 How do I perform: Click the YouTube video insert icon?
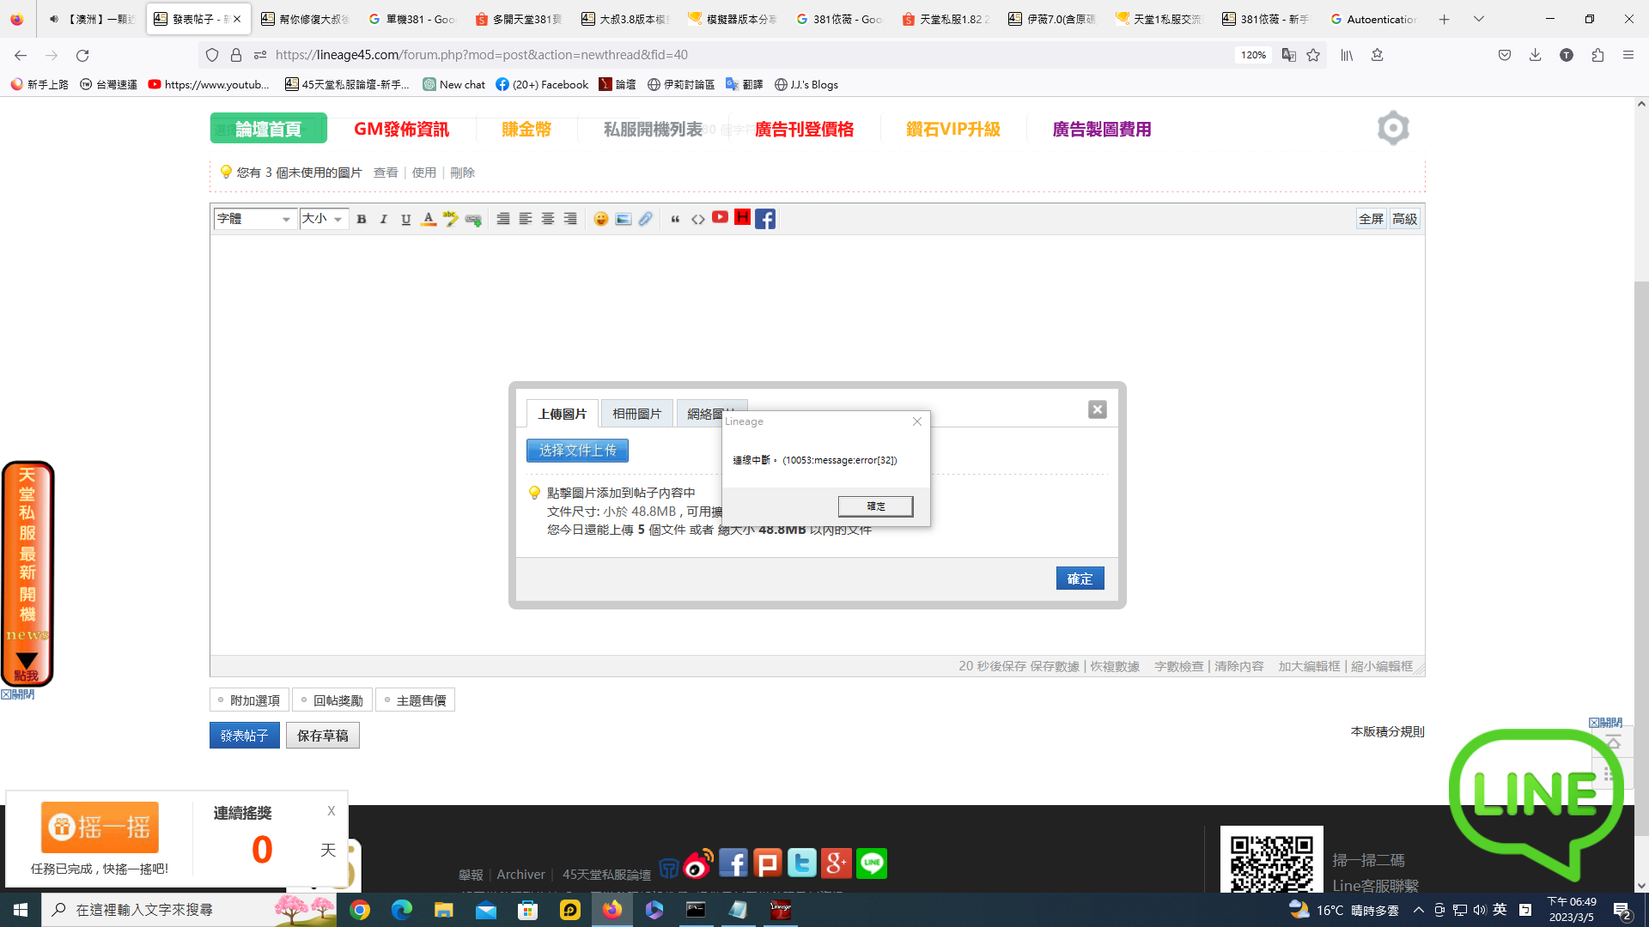[720, 217]
